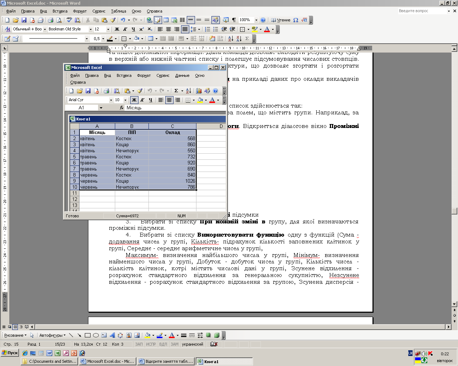Toggle the Word numbered list button
458x366 pixels.
207,29
